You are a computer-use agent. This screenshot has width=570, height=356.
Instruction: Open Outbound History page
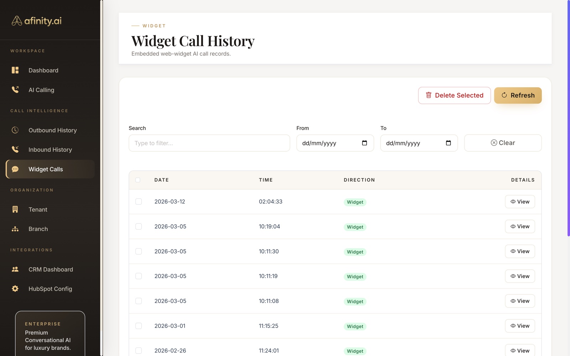50,130
